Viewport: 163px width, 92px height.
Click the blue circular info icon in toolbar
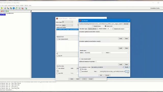point(13,8)
